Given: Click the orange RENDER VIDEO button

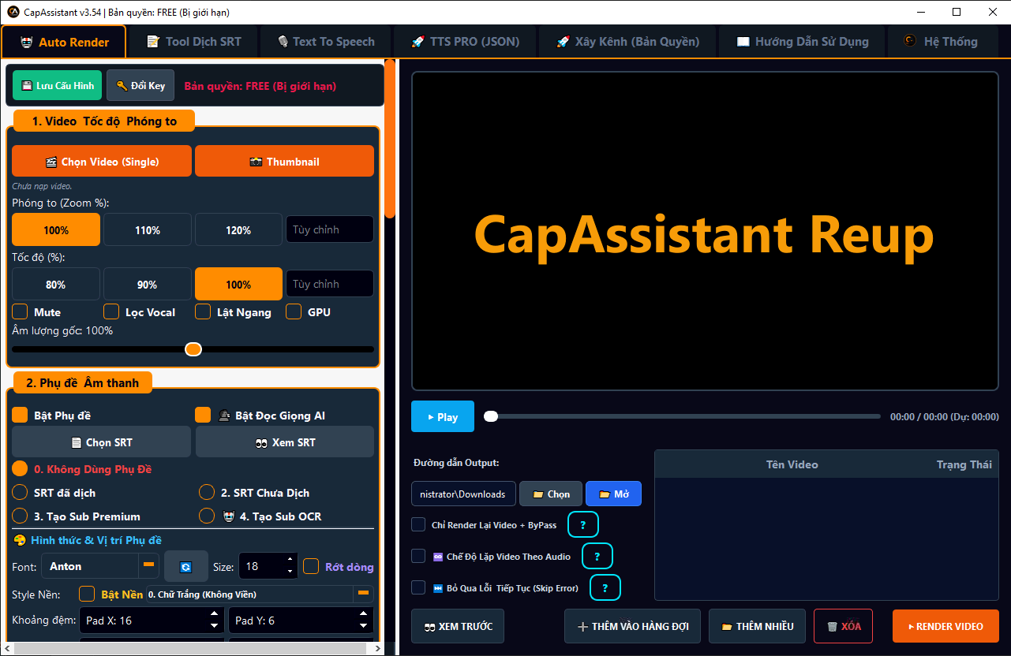Looking at the screenshot, I should click(945, 626).
